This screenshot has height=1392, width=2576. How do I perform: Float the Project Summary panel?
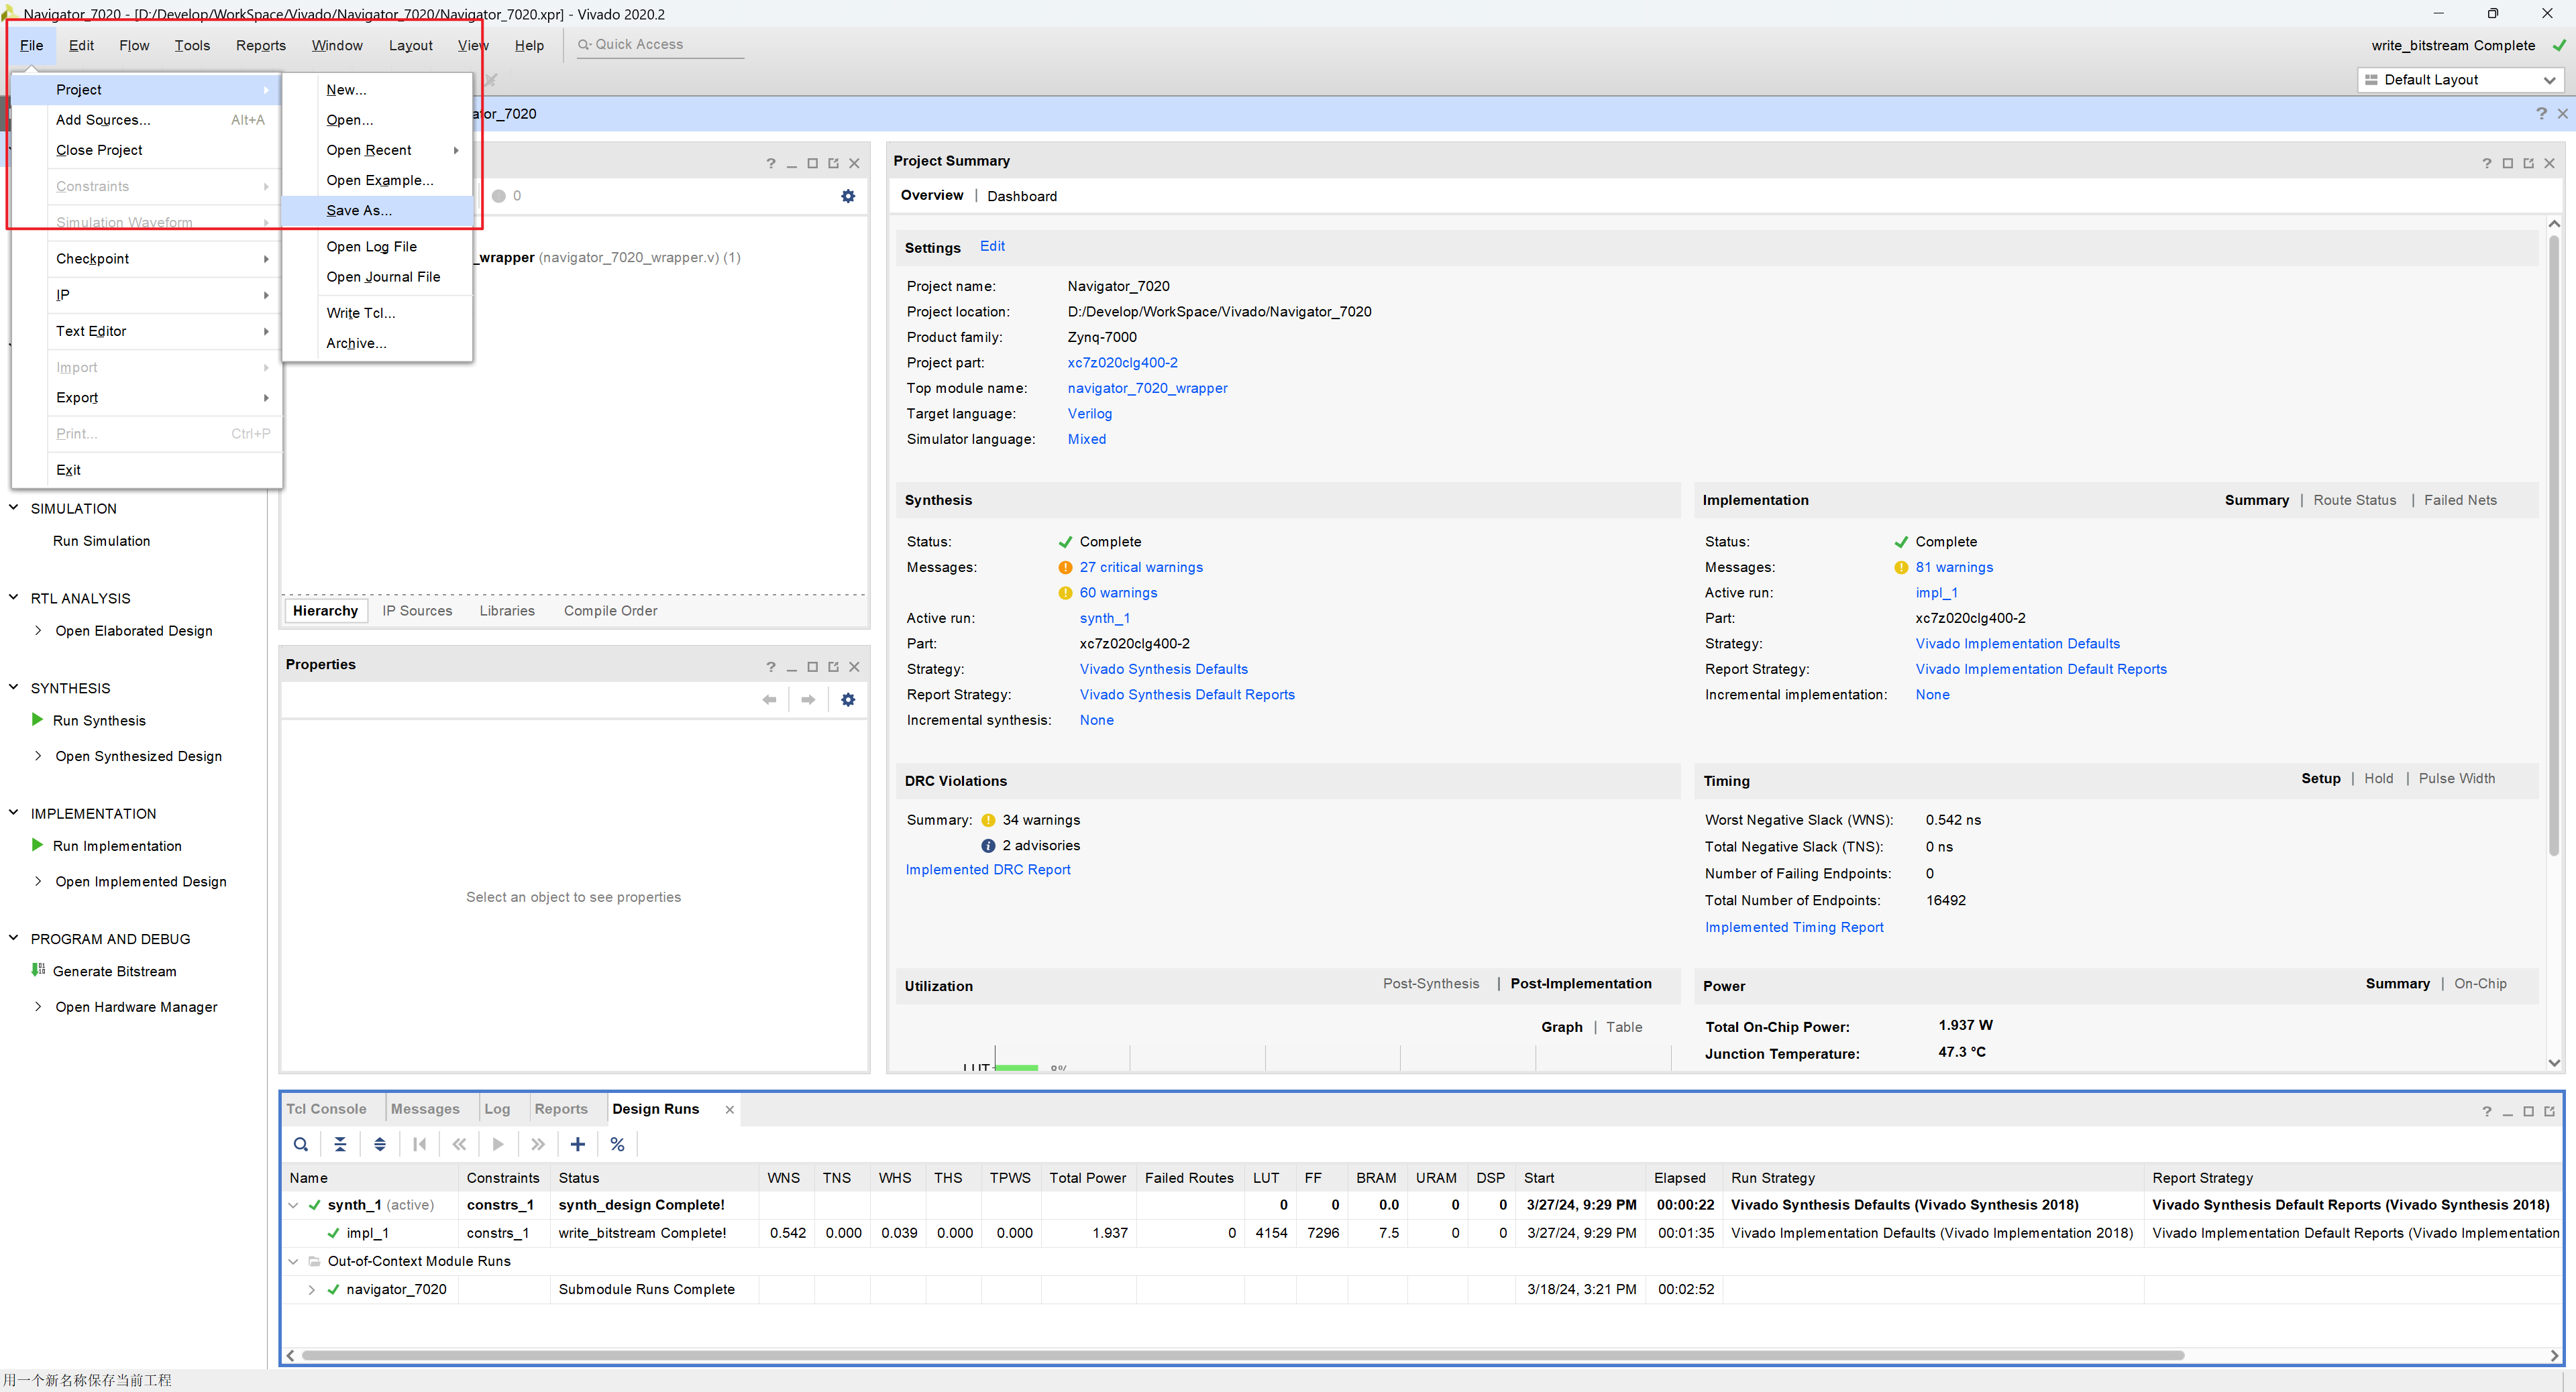click(x=2528, y=163)
